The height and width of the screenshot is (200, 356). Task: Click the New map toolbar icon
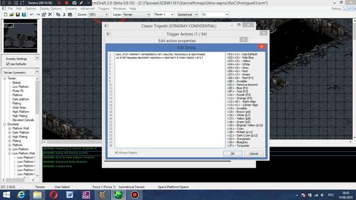tap(6, 14)
